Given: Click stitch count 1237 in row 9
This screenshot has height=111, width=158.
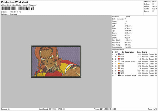Looking at the screenshot, I should pyautogui.click(x=122, y=73).
